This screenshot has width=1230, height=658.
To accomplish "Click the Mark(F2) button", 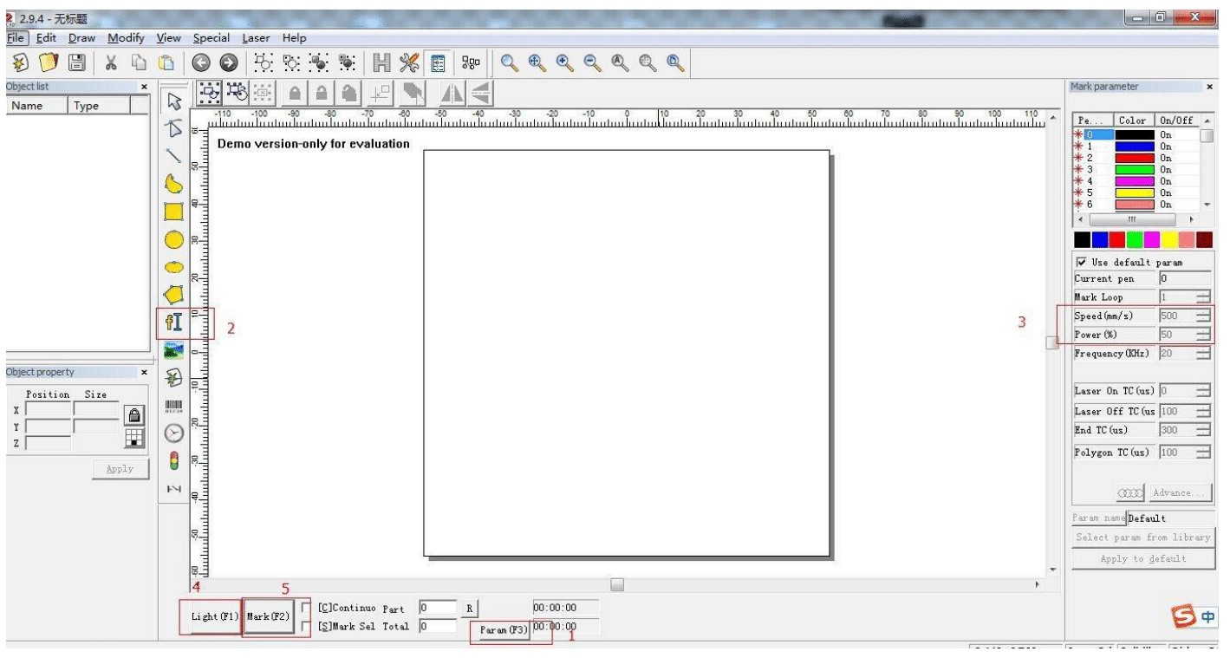I will tap(268, 616).
